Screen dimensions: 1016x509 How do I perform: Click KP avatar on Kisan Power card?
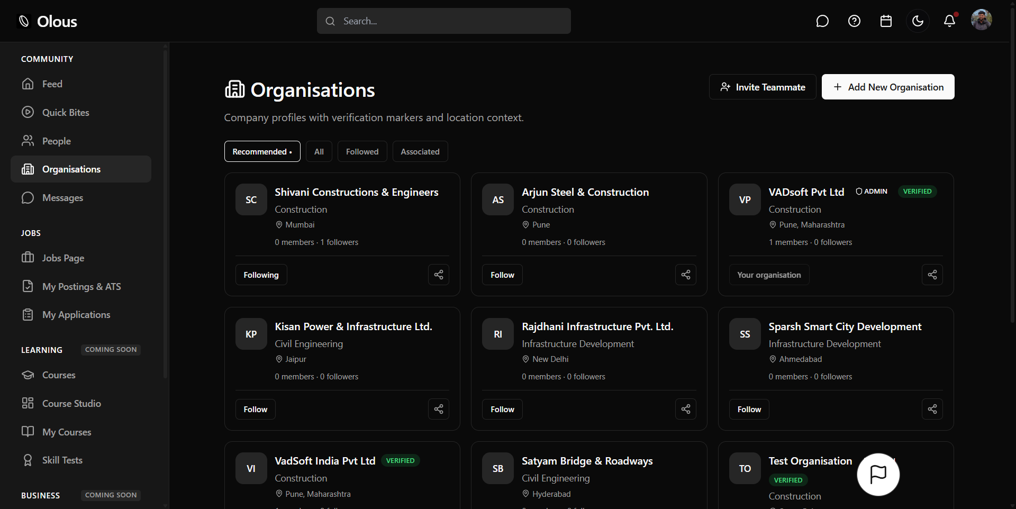click(251, 334)
